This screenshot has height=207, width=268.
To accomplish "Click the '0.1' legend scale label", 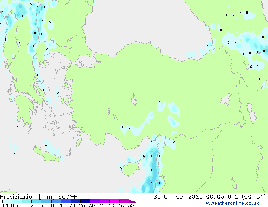I will point(5,205).
